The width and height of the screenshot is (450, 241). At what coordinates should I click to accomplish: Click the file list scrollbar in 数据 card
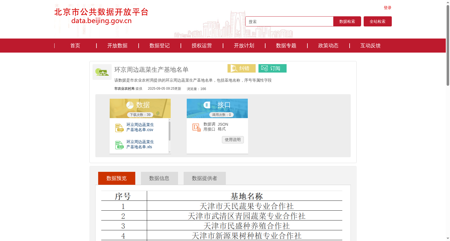coord(170,131)
